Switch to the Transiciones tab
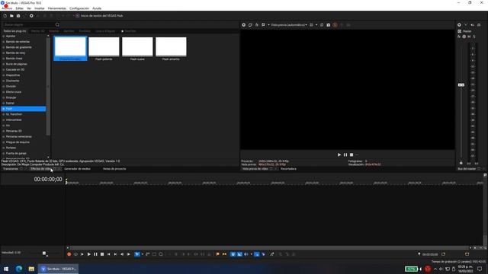 11,169
